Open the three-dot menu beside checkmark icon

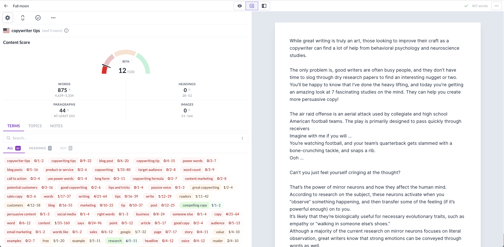[x=53, y=18]
